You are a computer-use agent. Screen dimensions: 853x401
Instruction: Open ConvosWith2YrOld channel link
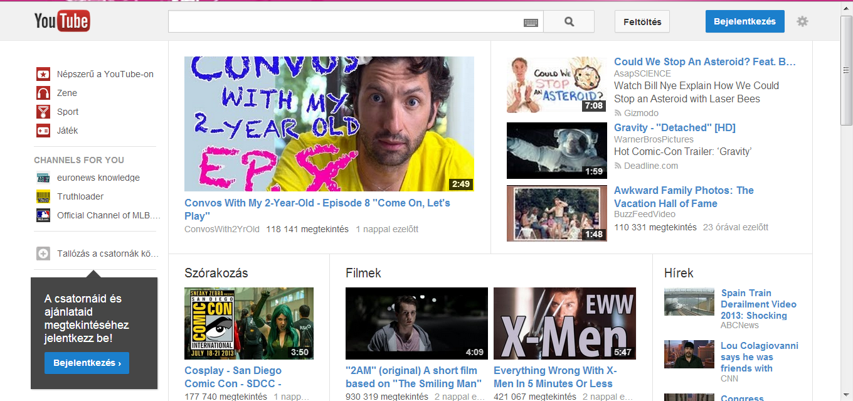(222, 229)
